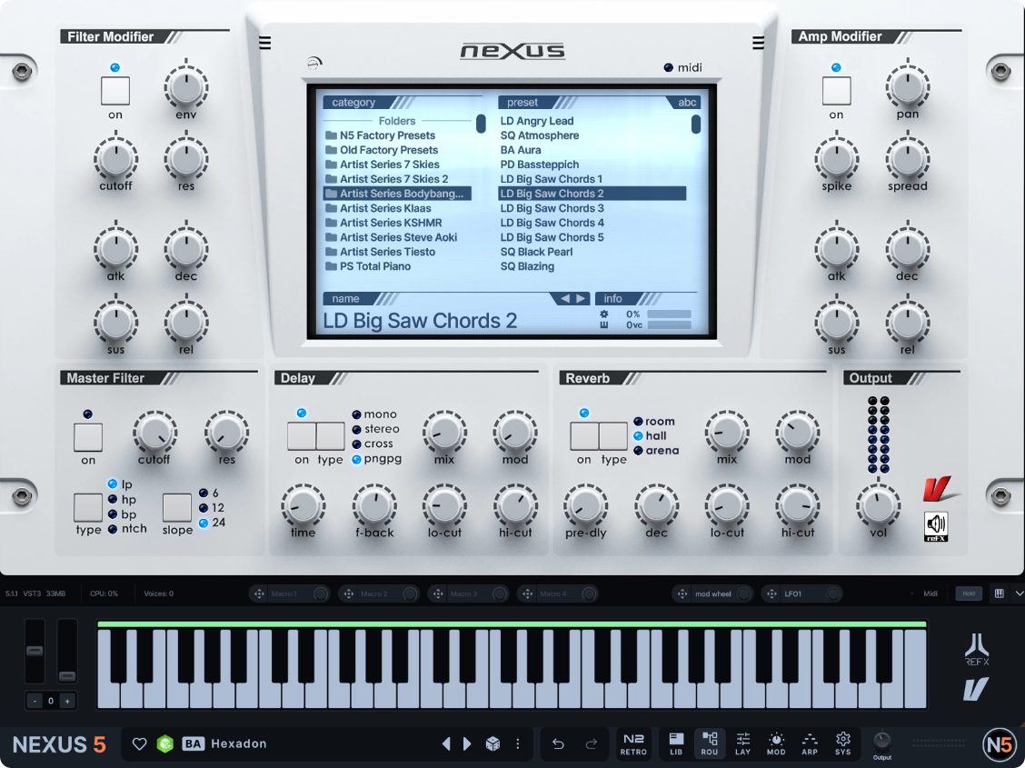
Task: Open the right hamburger menu icon
Action: click(x=758, y=43)
